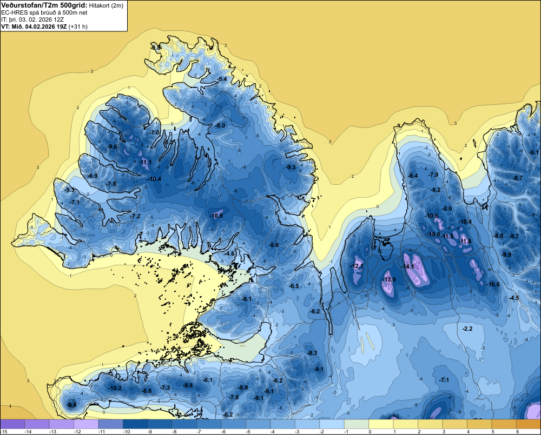Click the map temperature value -6.9
This screenshot has width=541, height=435.
[93, 176]
